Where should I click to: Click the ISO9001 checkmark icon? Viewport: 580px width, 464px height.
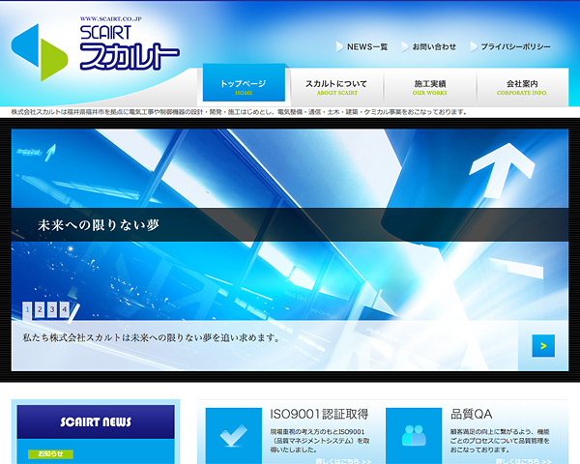point(233,436)
